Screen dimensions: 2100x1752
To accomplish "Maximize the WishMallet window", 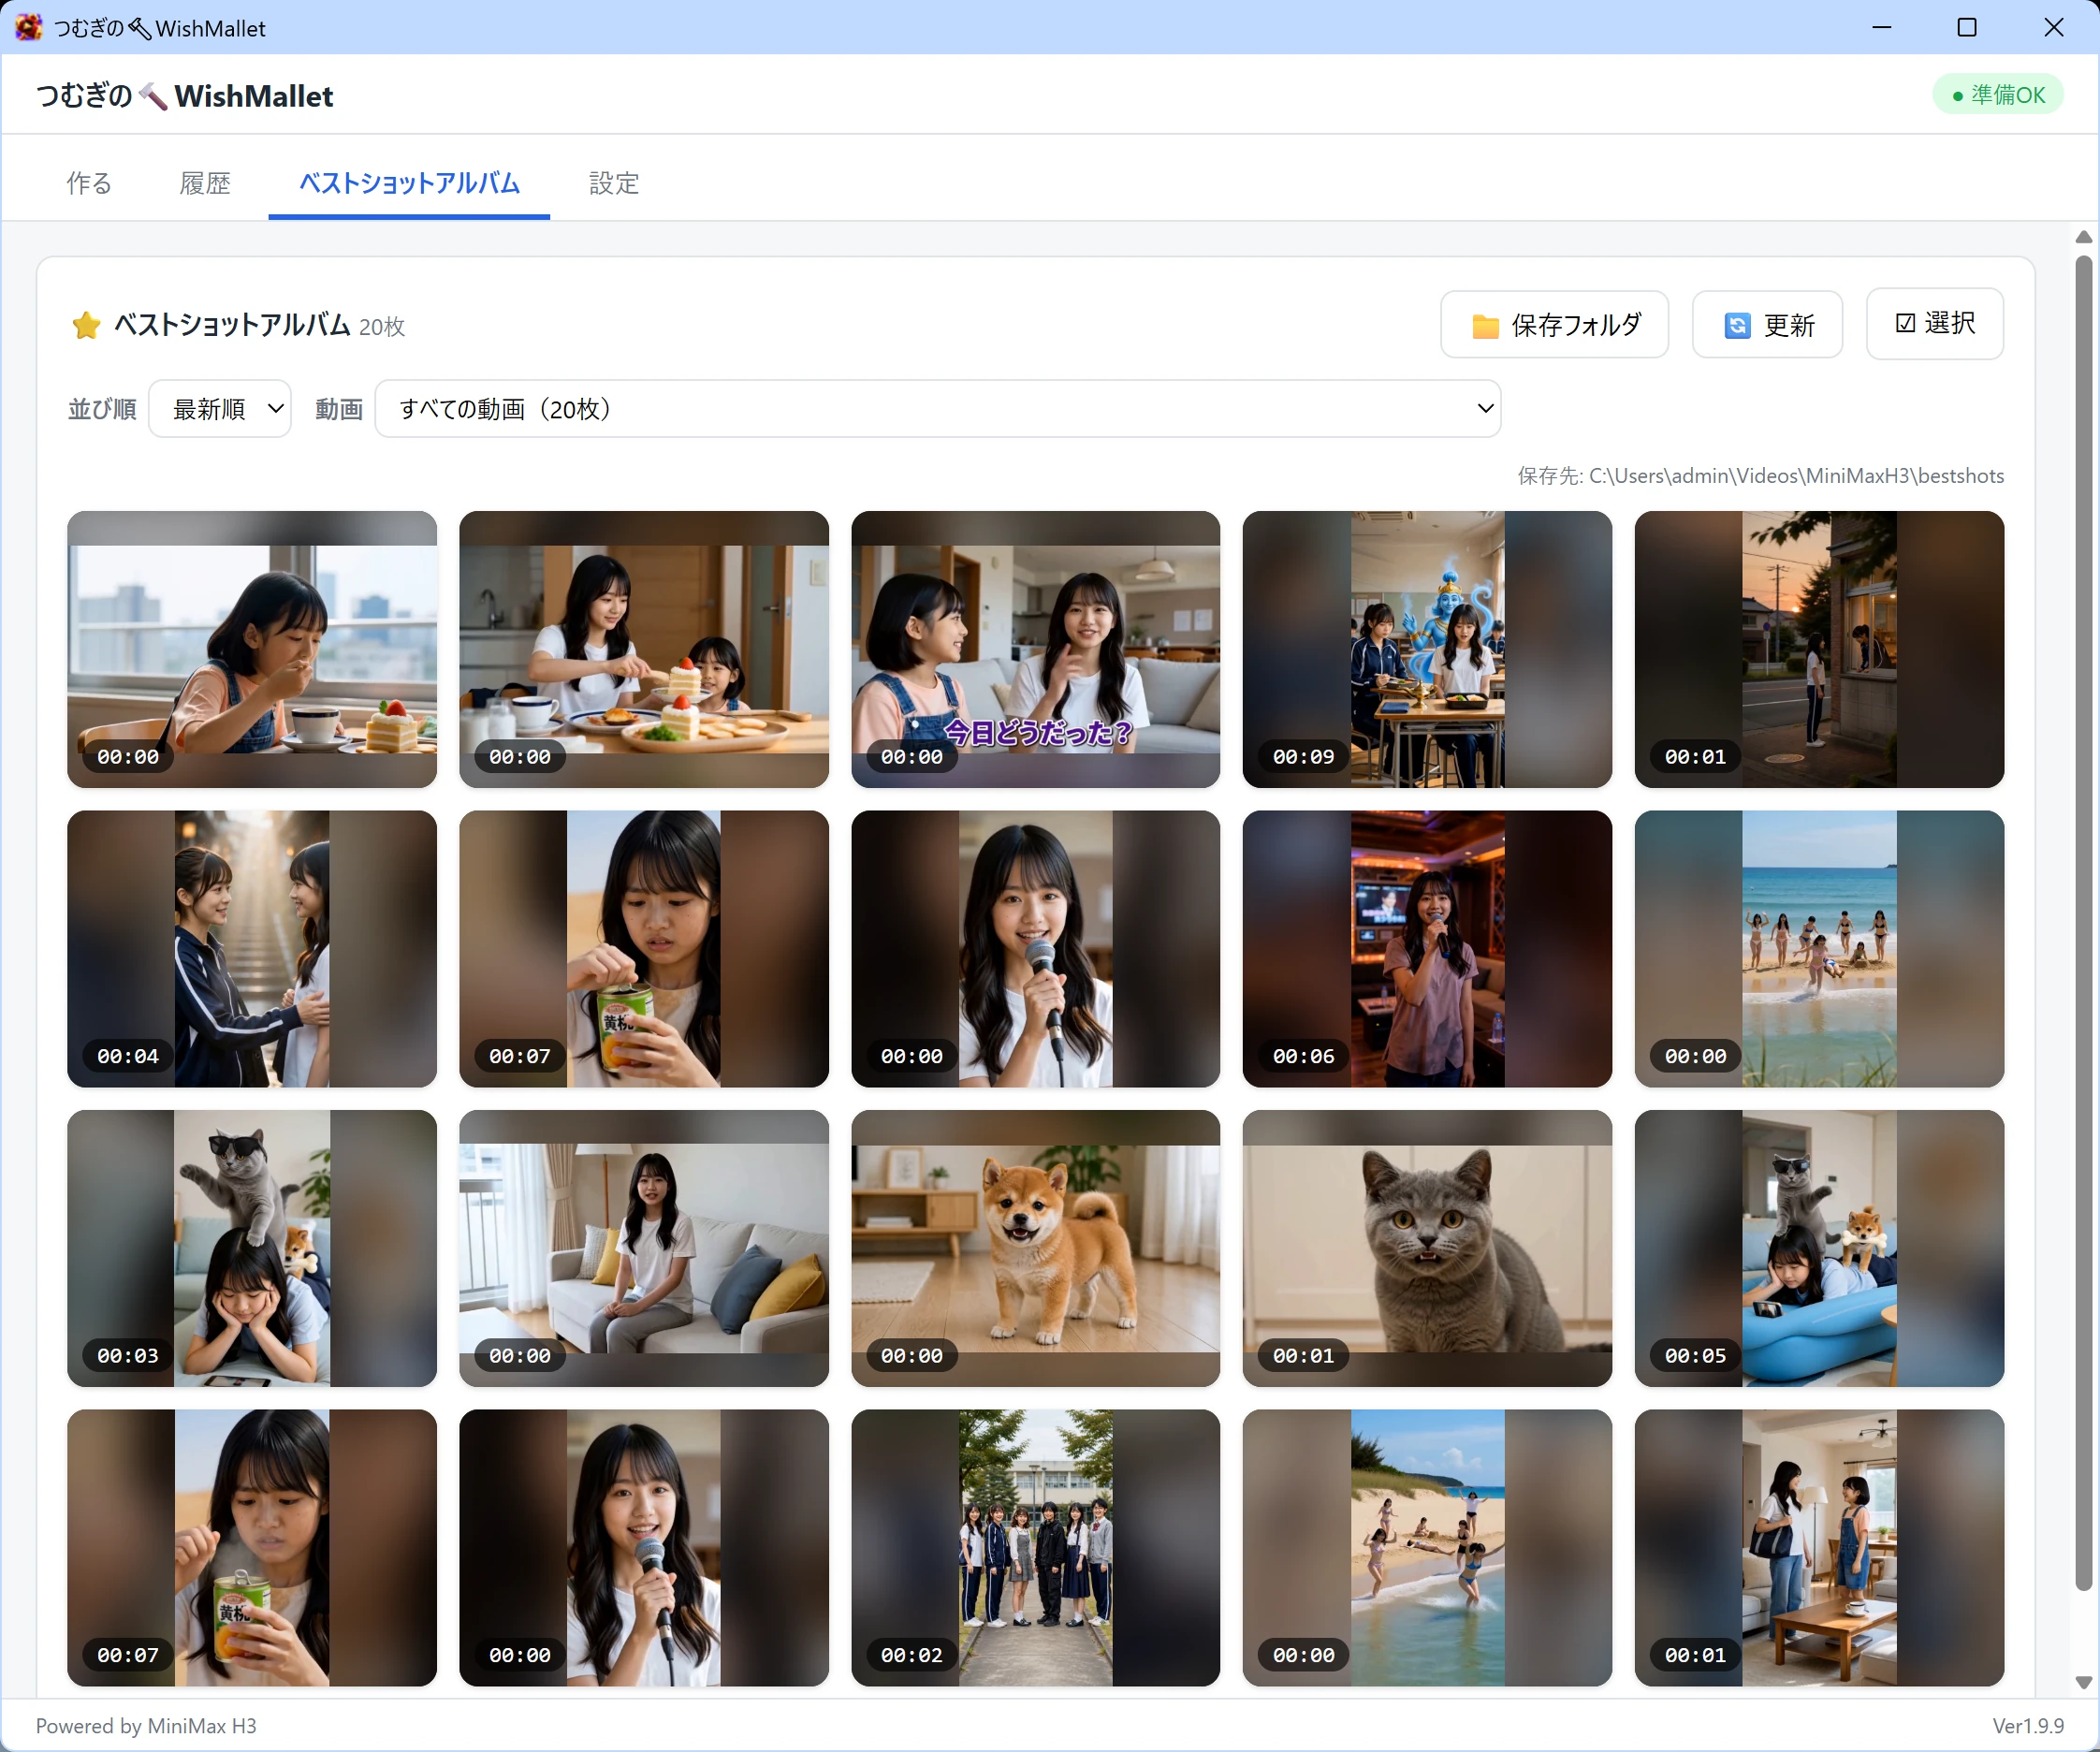I will tap(1967, 27).
